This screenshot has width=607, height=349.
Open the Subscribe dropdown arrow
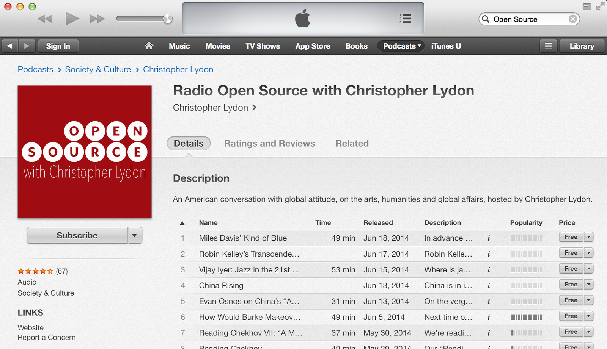[x=135, y=235]
